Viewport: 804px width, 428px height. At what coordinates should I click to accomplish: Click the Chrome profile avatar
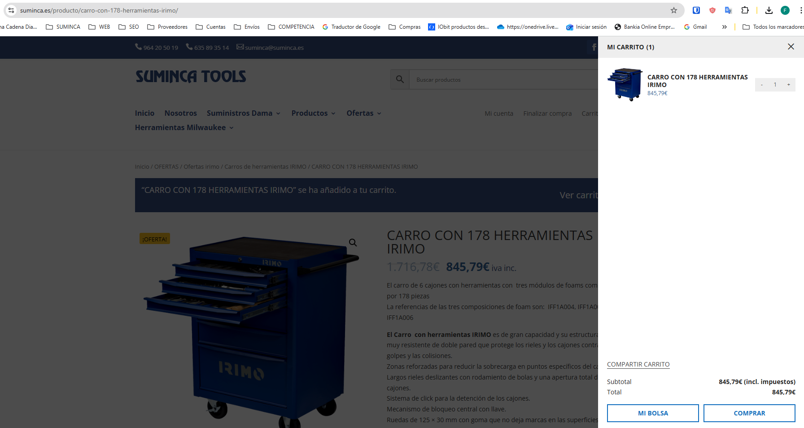point(785,10)
